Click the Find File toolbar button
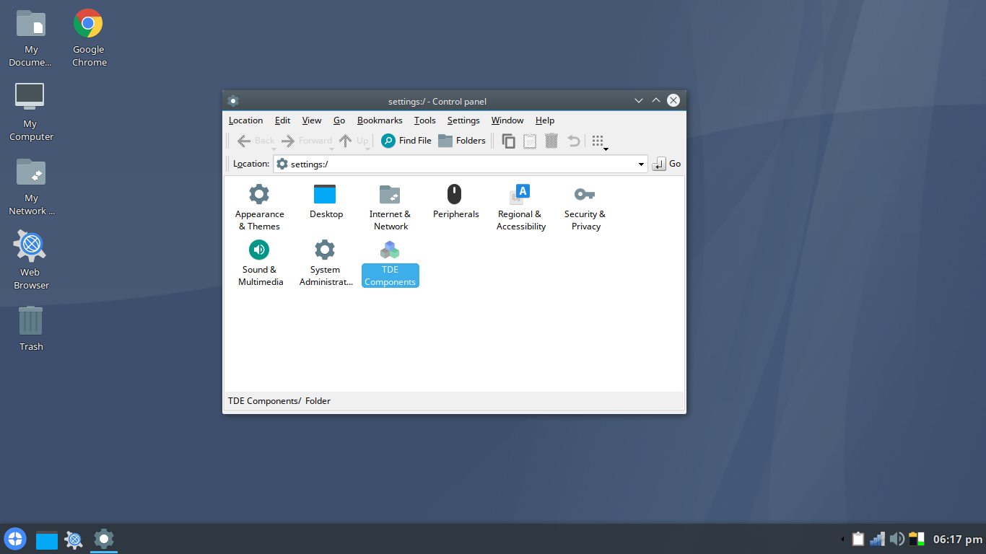 pos(406,141)
